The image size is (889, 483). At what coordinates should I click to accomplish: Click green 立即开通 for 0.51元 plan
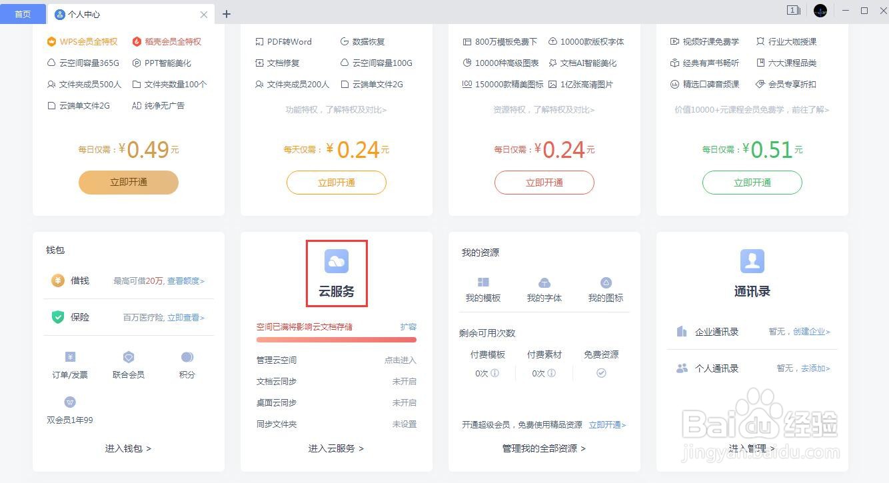752,183
